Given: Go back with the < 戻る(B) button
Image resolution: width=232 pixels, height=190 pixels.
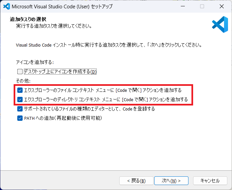Looking at the screenshot, I should [x=136, y=181].
